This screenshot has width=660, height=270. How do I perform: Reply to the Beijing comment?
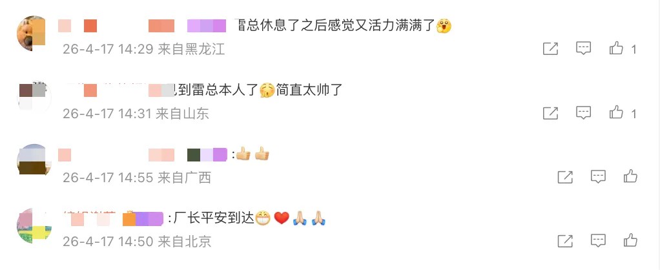[598, 240]
